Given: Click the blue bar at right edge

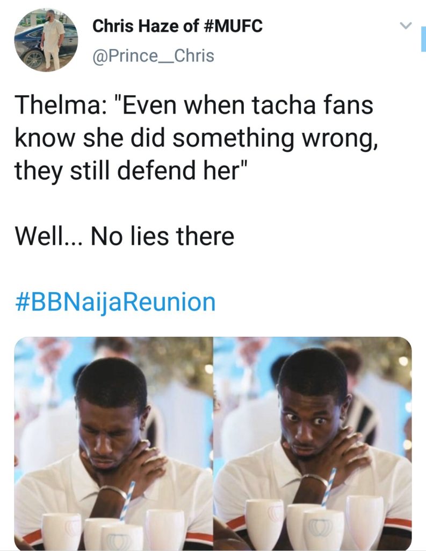Looking at the screenshot, I should (423, 40).
